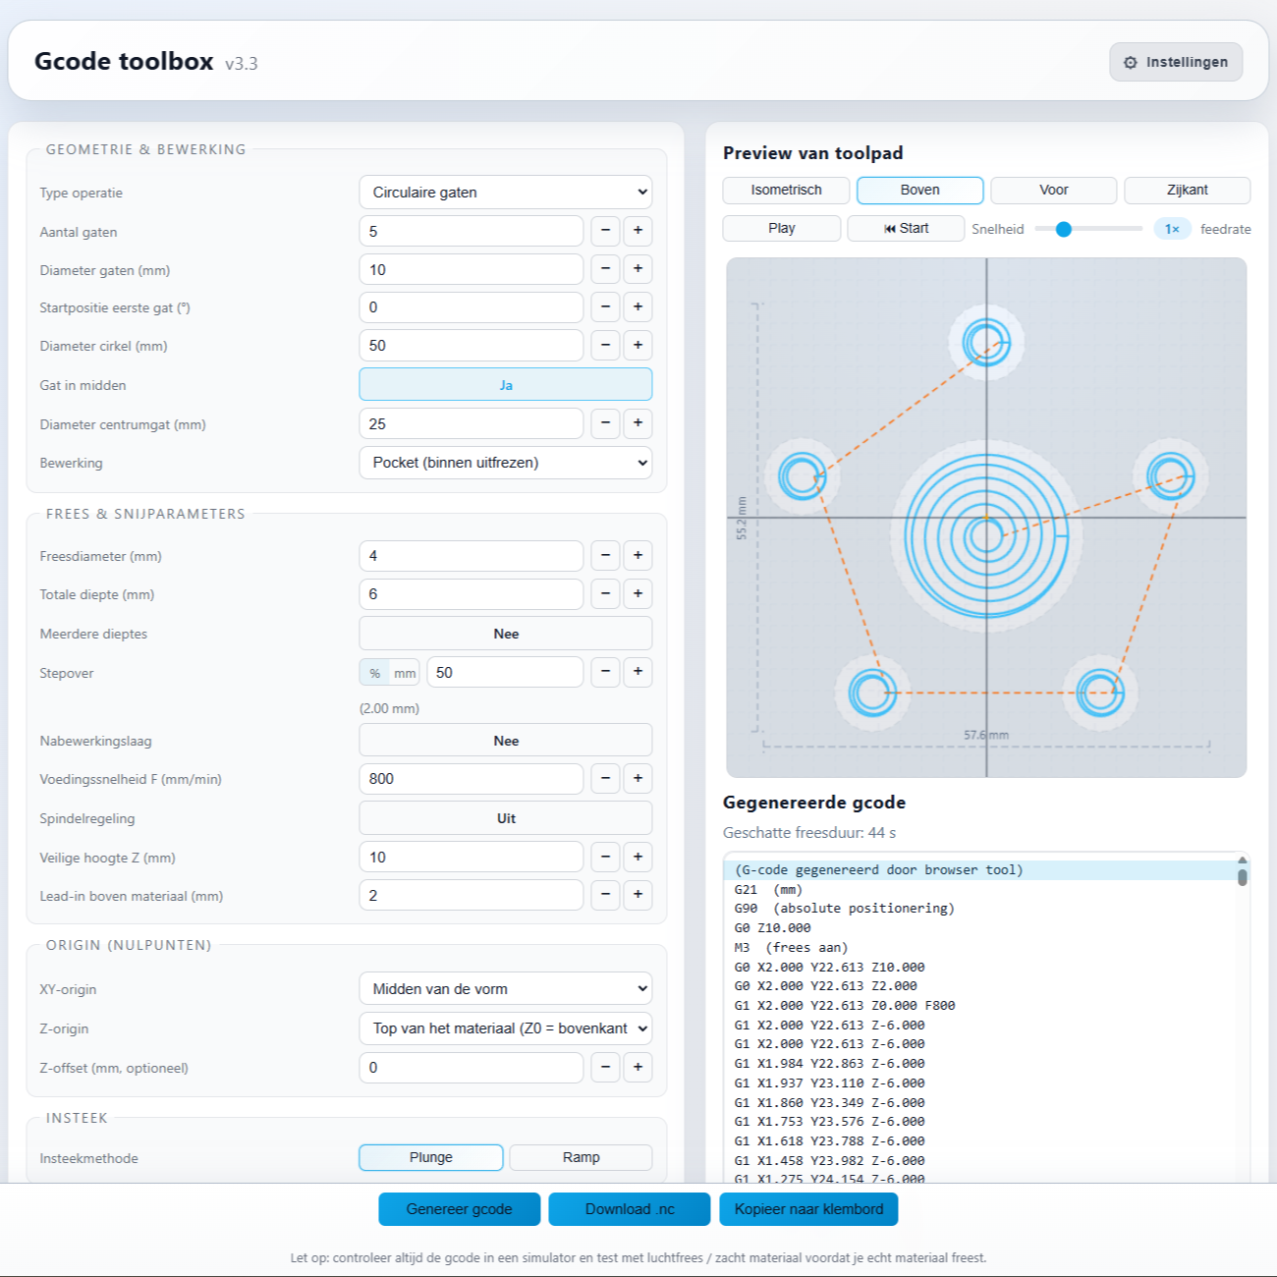Click Genereer gcode button

click(x=460, y=1209)
